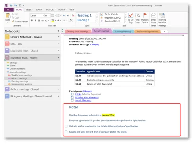Expand Leadership team - Shared notebook
The width and height of the screenshot is (194, 144).
[x=58, y=51]
